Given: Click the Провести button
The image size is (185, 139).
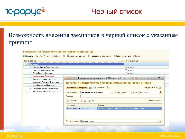Looking at the screenshot, I should click(x=99, y=88).
